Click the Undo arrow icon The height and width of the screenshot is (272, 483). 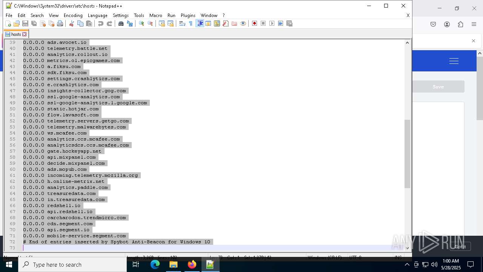pyautogui.click(x=100, y=23)
